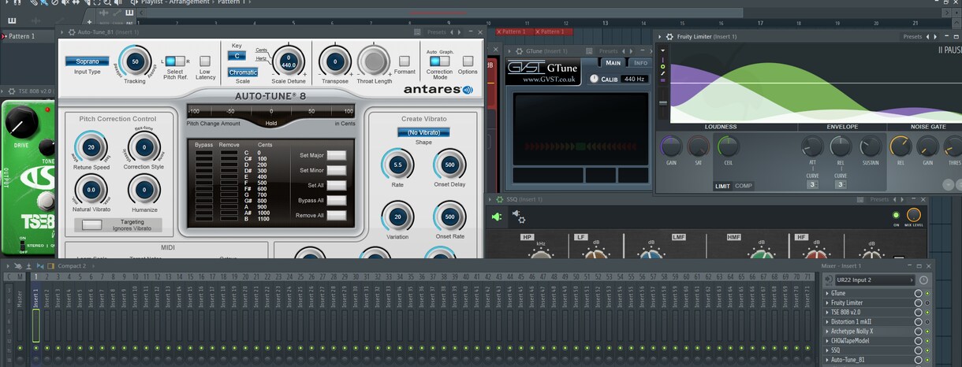Image resolution: width=962 pixels, height=367 pixels.
Task: Expand the GTune slot arrow in mixer
Action: 827,294
